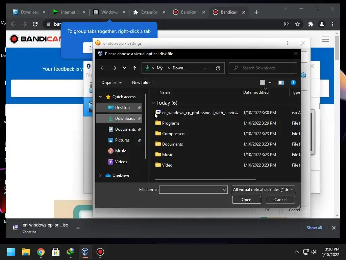Close the virtual optical disk dialog

pos(296,53)
